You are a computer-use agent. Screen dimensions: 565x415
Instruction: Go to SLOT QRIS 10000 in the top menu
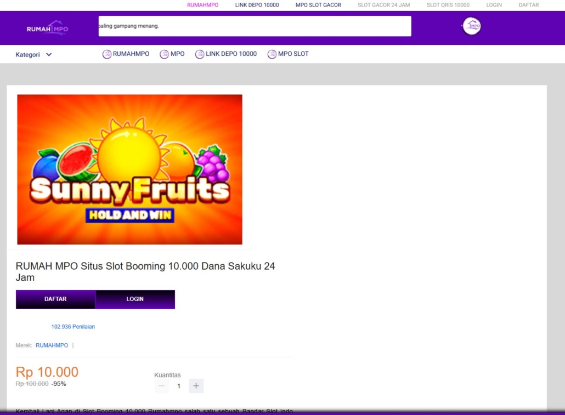point(448,5)
